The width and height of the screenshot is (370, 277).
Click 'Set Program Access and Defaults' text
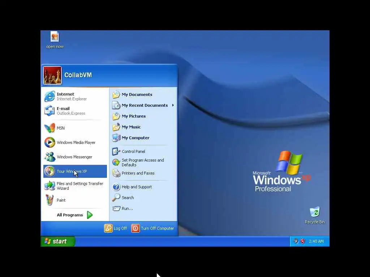click(x=143, y=163)
